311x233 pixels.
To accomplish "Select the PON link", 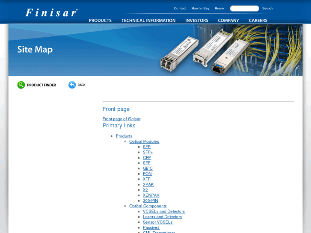I will 147,174.
